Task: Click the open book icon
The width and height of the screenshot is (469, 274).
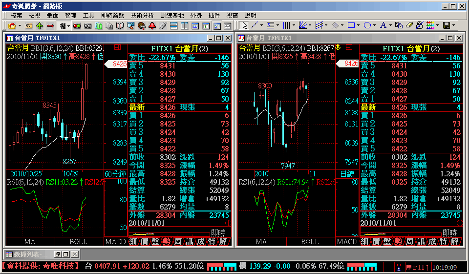Action: (x=120, y=25)
